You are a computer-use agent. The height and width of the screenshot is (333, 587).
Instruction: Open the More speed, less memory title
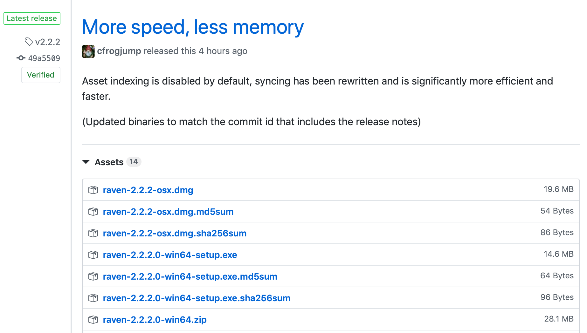click(193, 27)
